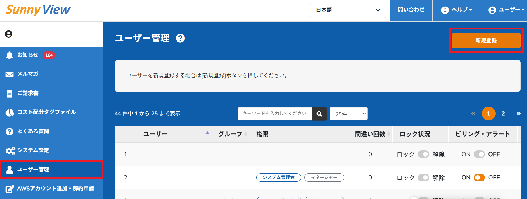Click the keyword search input field
The width and height of the screenshot is (527, 199).
tap(274, 114)
